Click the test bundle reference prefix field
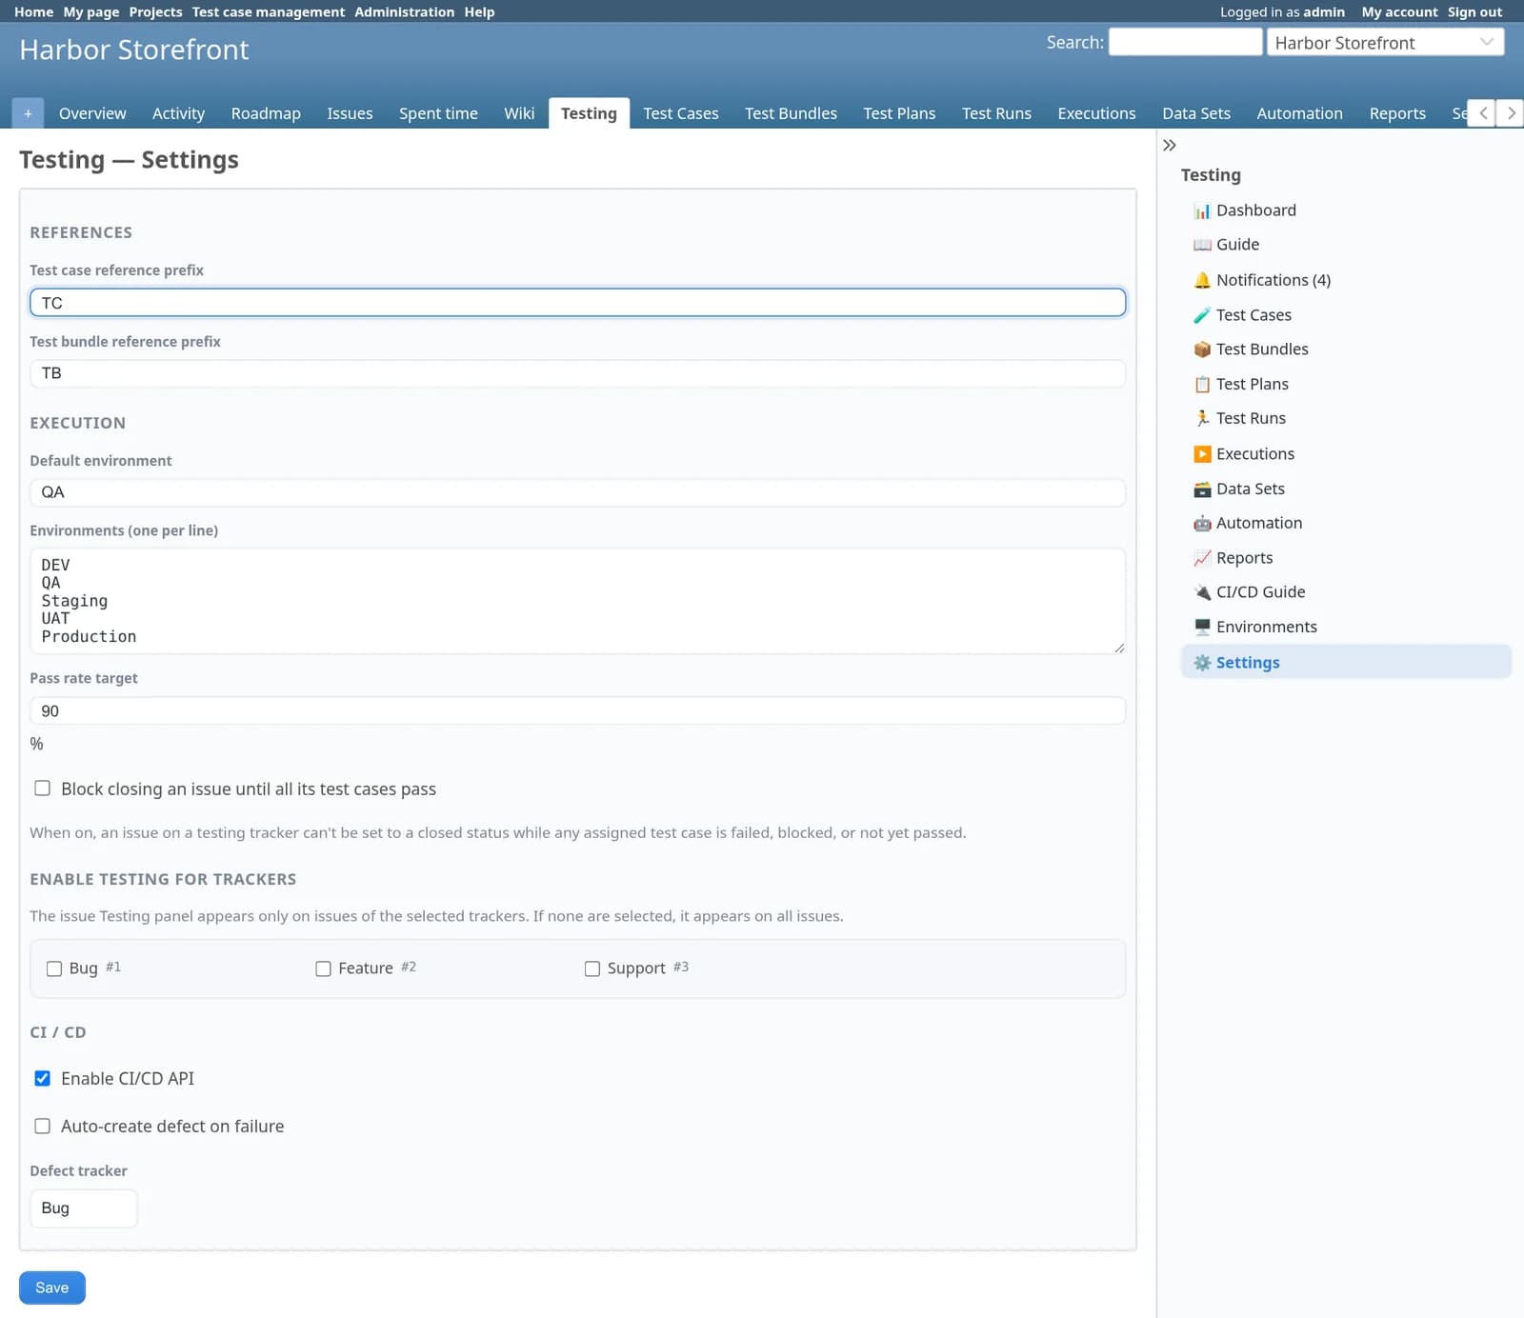This screenshot has height=1318, width=1524. point(577,373)
